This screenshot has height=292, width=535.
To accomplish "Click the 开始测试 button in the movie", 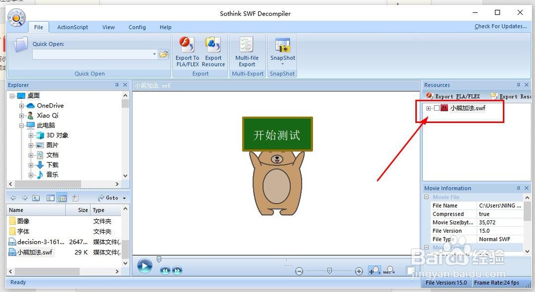I will 277,134.
